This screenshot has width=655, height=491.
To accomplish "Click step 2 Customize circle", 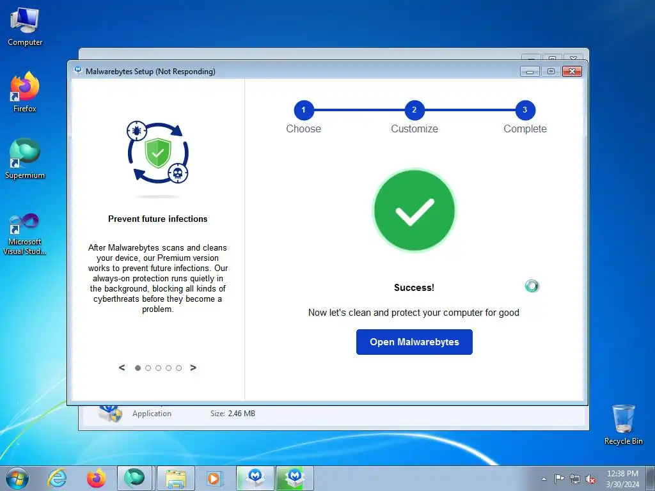I will [414, 110].
